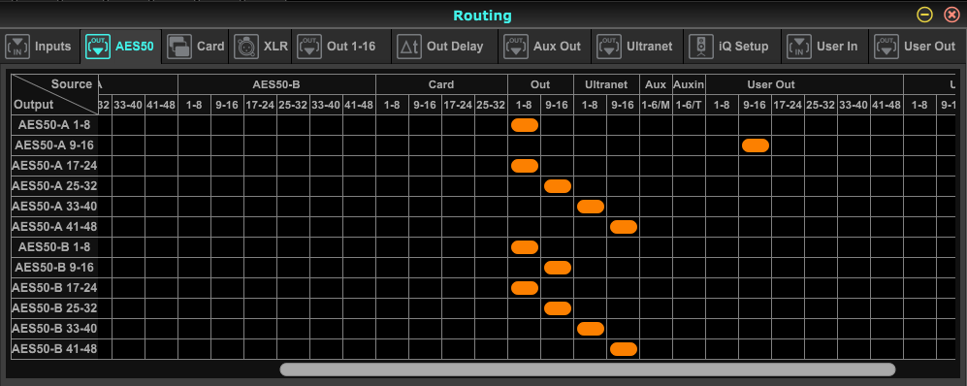Toggle AES50-A 17-24 routed from Out 1-8
Viewport: 967px width, 386px height.
pos(525,166)
